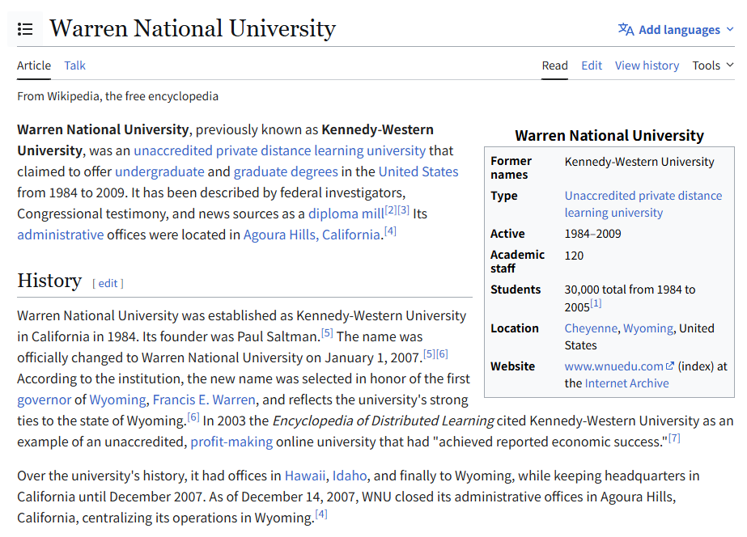The image size is (747, 537).
Task: Jump to citation 3 after diploma mill
Action: pos(403,210)
